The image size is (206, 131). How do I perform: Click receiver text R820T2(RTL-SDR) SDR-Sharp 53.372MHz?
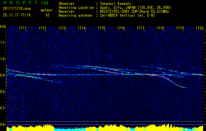coord(134,11)
